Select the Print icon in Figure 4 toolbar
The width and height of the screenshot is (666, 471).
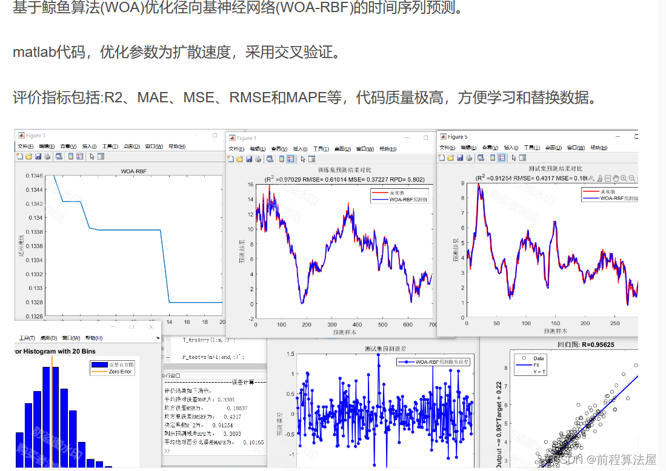(x=258, y=159)
